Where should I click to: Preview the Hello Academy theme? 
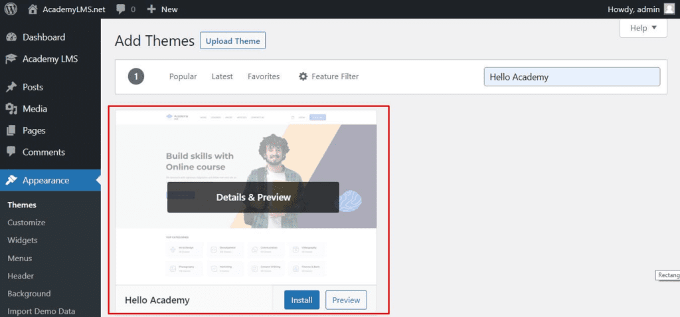pyautogui.click(x=346, y=300)
